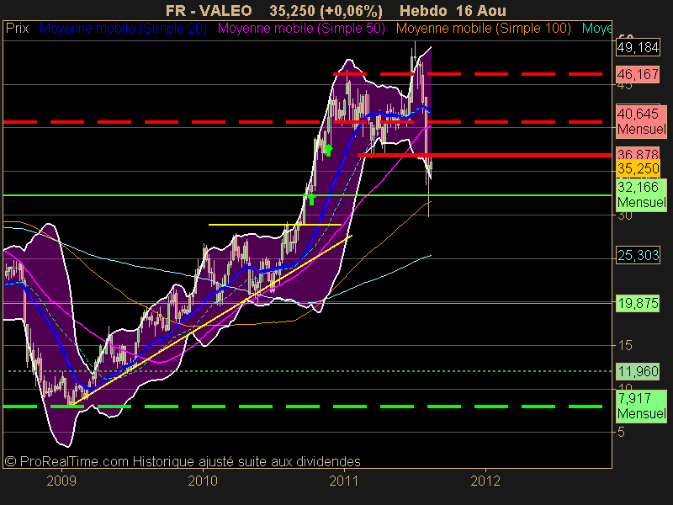Click the Prix legend label

(17, 29)
